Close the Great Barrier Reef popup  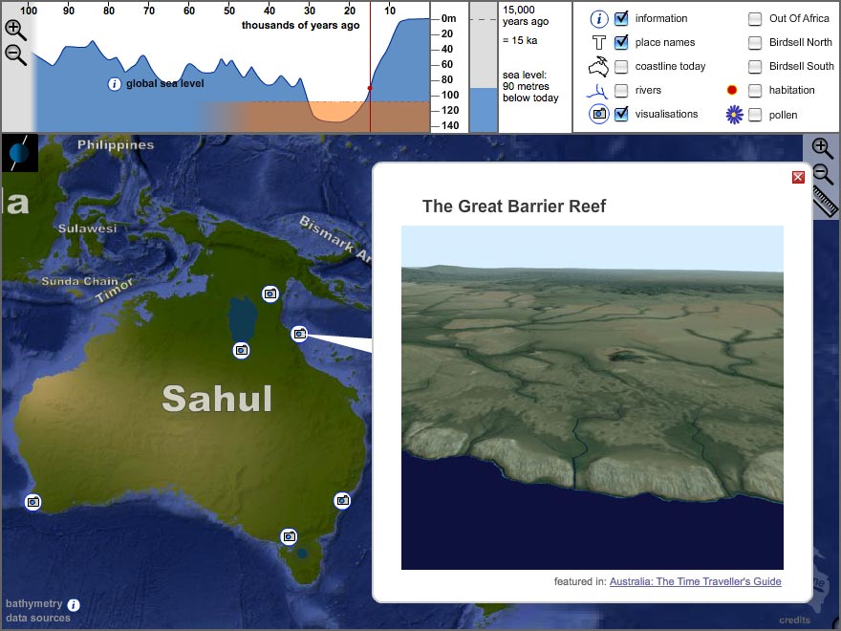[x=798, y=177]
